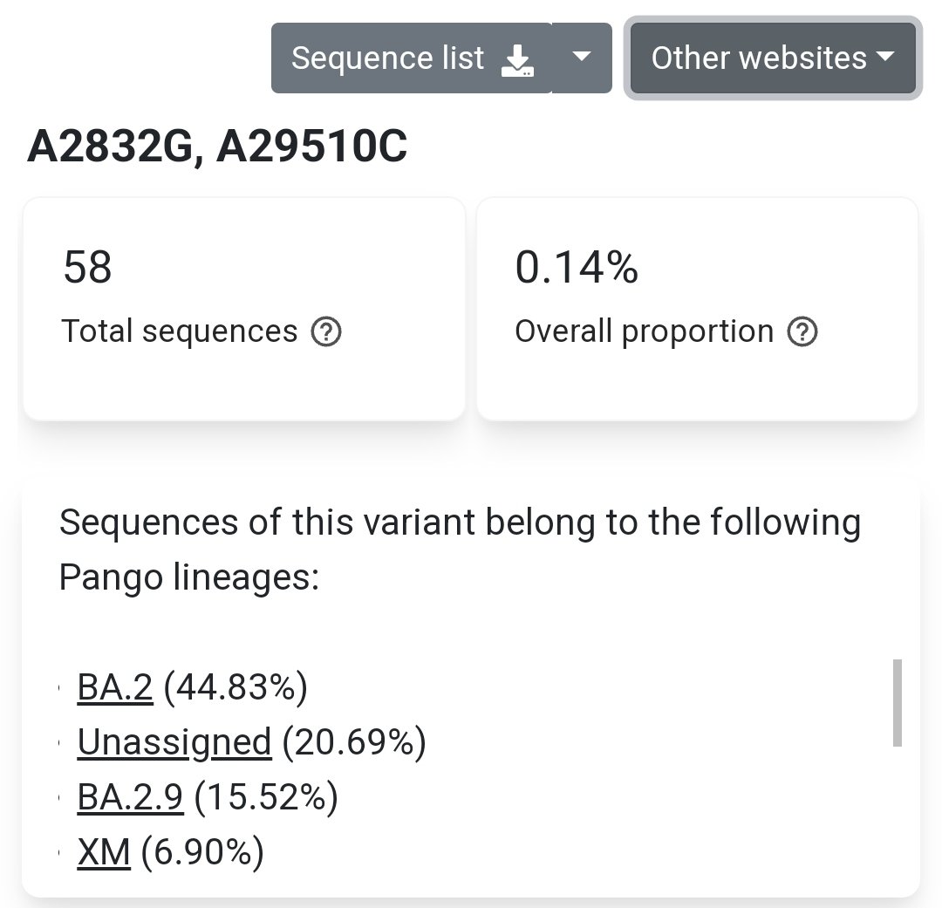The height and width of the screenshot is (908, 942).
Task: Click the 58 total sequences value
Action: (87, 267)
